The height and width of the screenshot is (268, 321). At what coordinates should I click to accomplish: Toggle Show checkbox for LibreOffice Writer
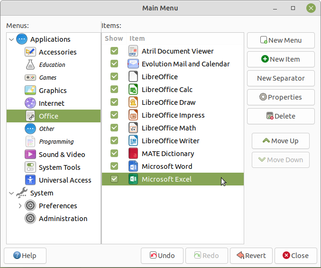point(114,140)
